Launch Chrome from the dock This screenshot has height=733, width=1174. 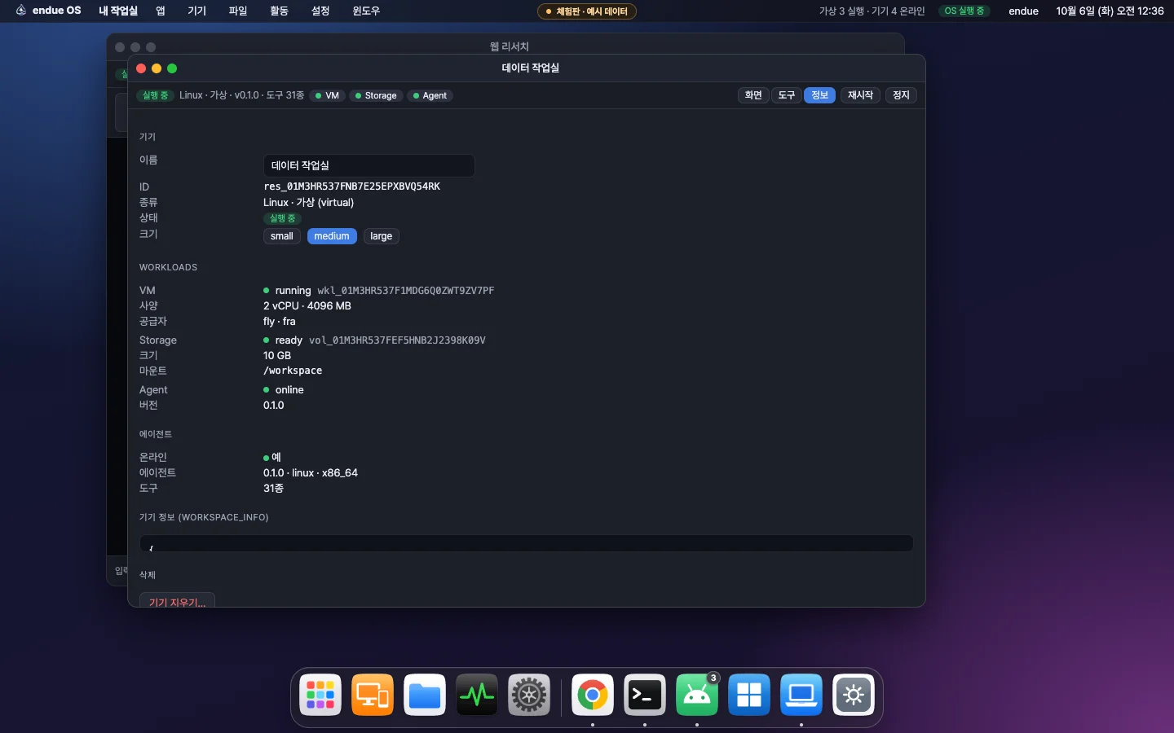click(593, 695)
